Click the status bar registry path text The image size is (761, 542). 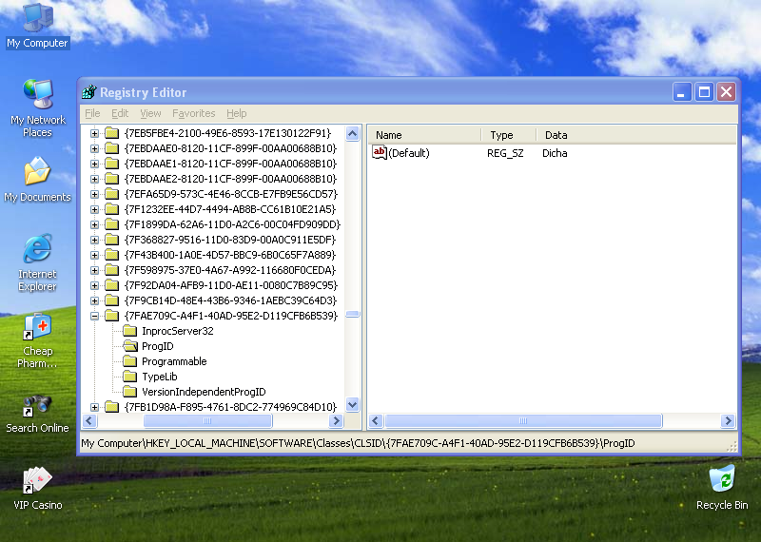[358, 443]
